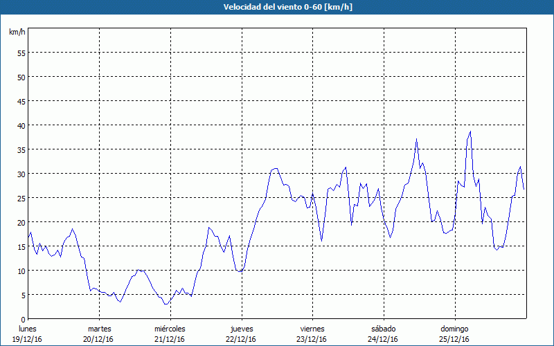554x346 pixels.
Task: Click the lowest wind speed point near miércoles
Action: tap(166, 304)
